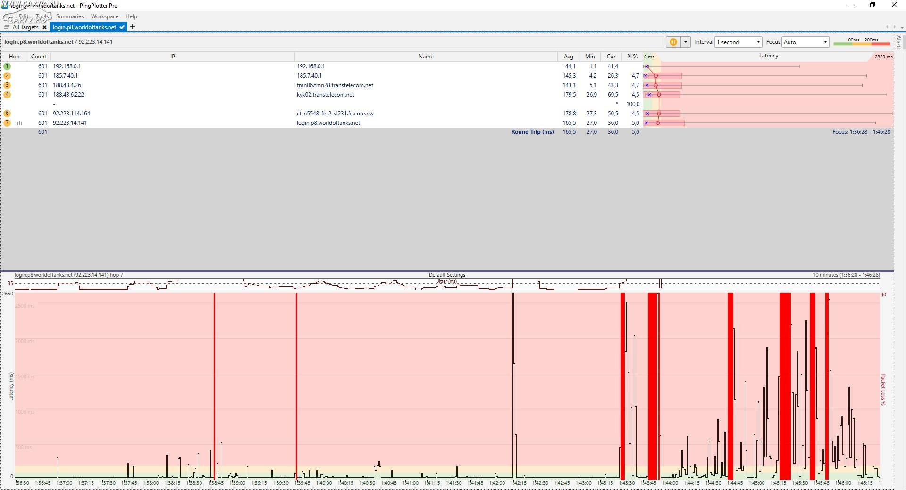The width and height of the screenshot is (906, 490).
Task: Click hostname ct-n5548-fe-2-vl231.fe.core.pw
Action: [335, 114]
